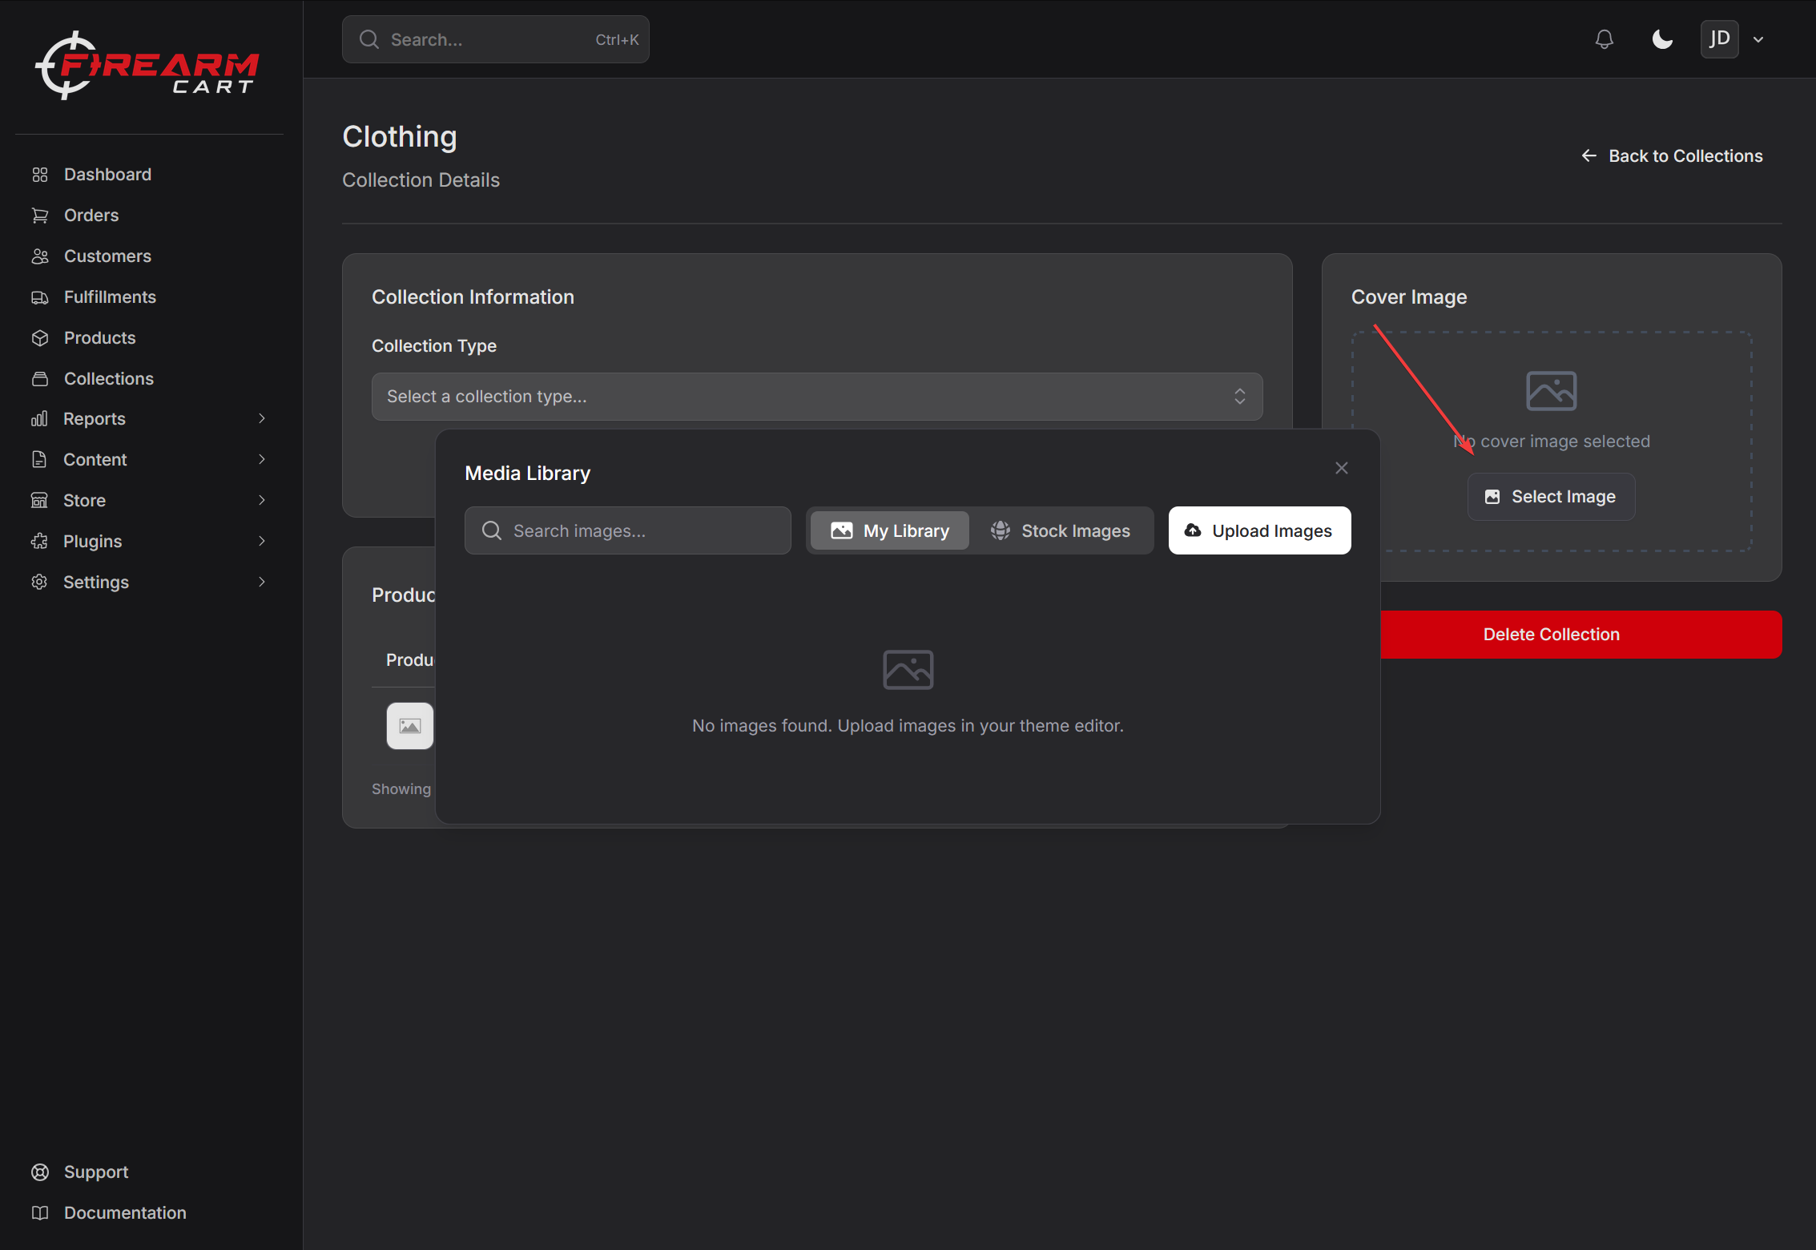Click the Fulfillments truck icon
The width and height of the screenshot is (1816, 1250).
tap(40, 297)
